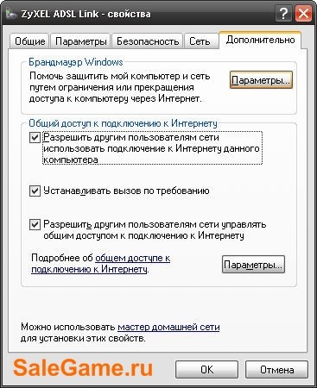Image resolution: width=317 pixels, height=388 pixels.
Task: Toggle Устанавливать вызов по требованию checkbox
Action: [35, 191]
